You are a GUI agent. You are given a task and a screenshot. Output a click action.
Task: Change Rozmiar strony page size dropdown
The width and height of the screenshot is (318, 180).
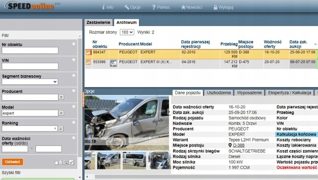127,32
